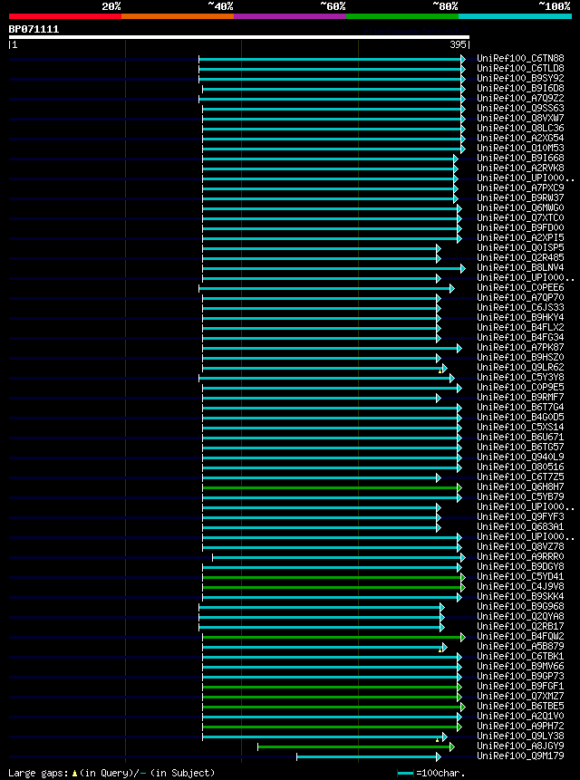This screenshot has height=780, width=580.
Task: Click the red 20% identity color swatch
Action: pos(65,16)
